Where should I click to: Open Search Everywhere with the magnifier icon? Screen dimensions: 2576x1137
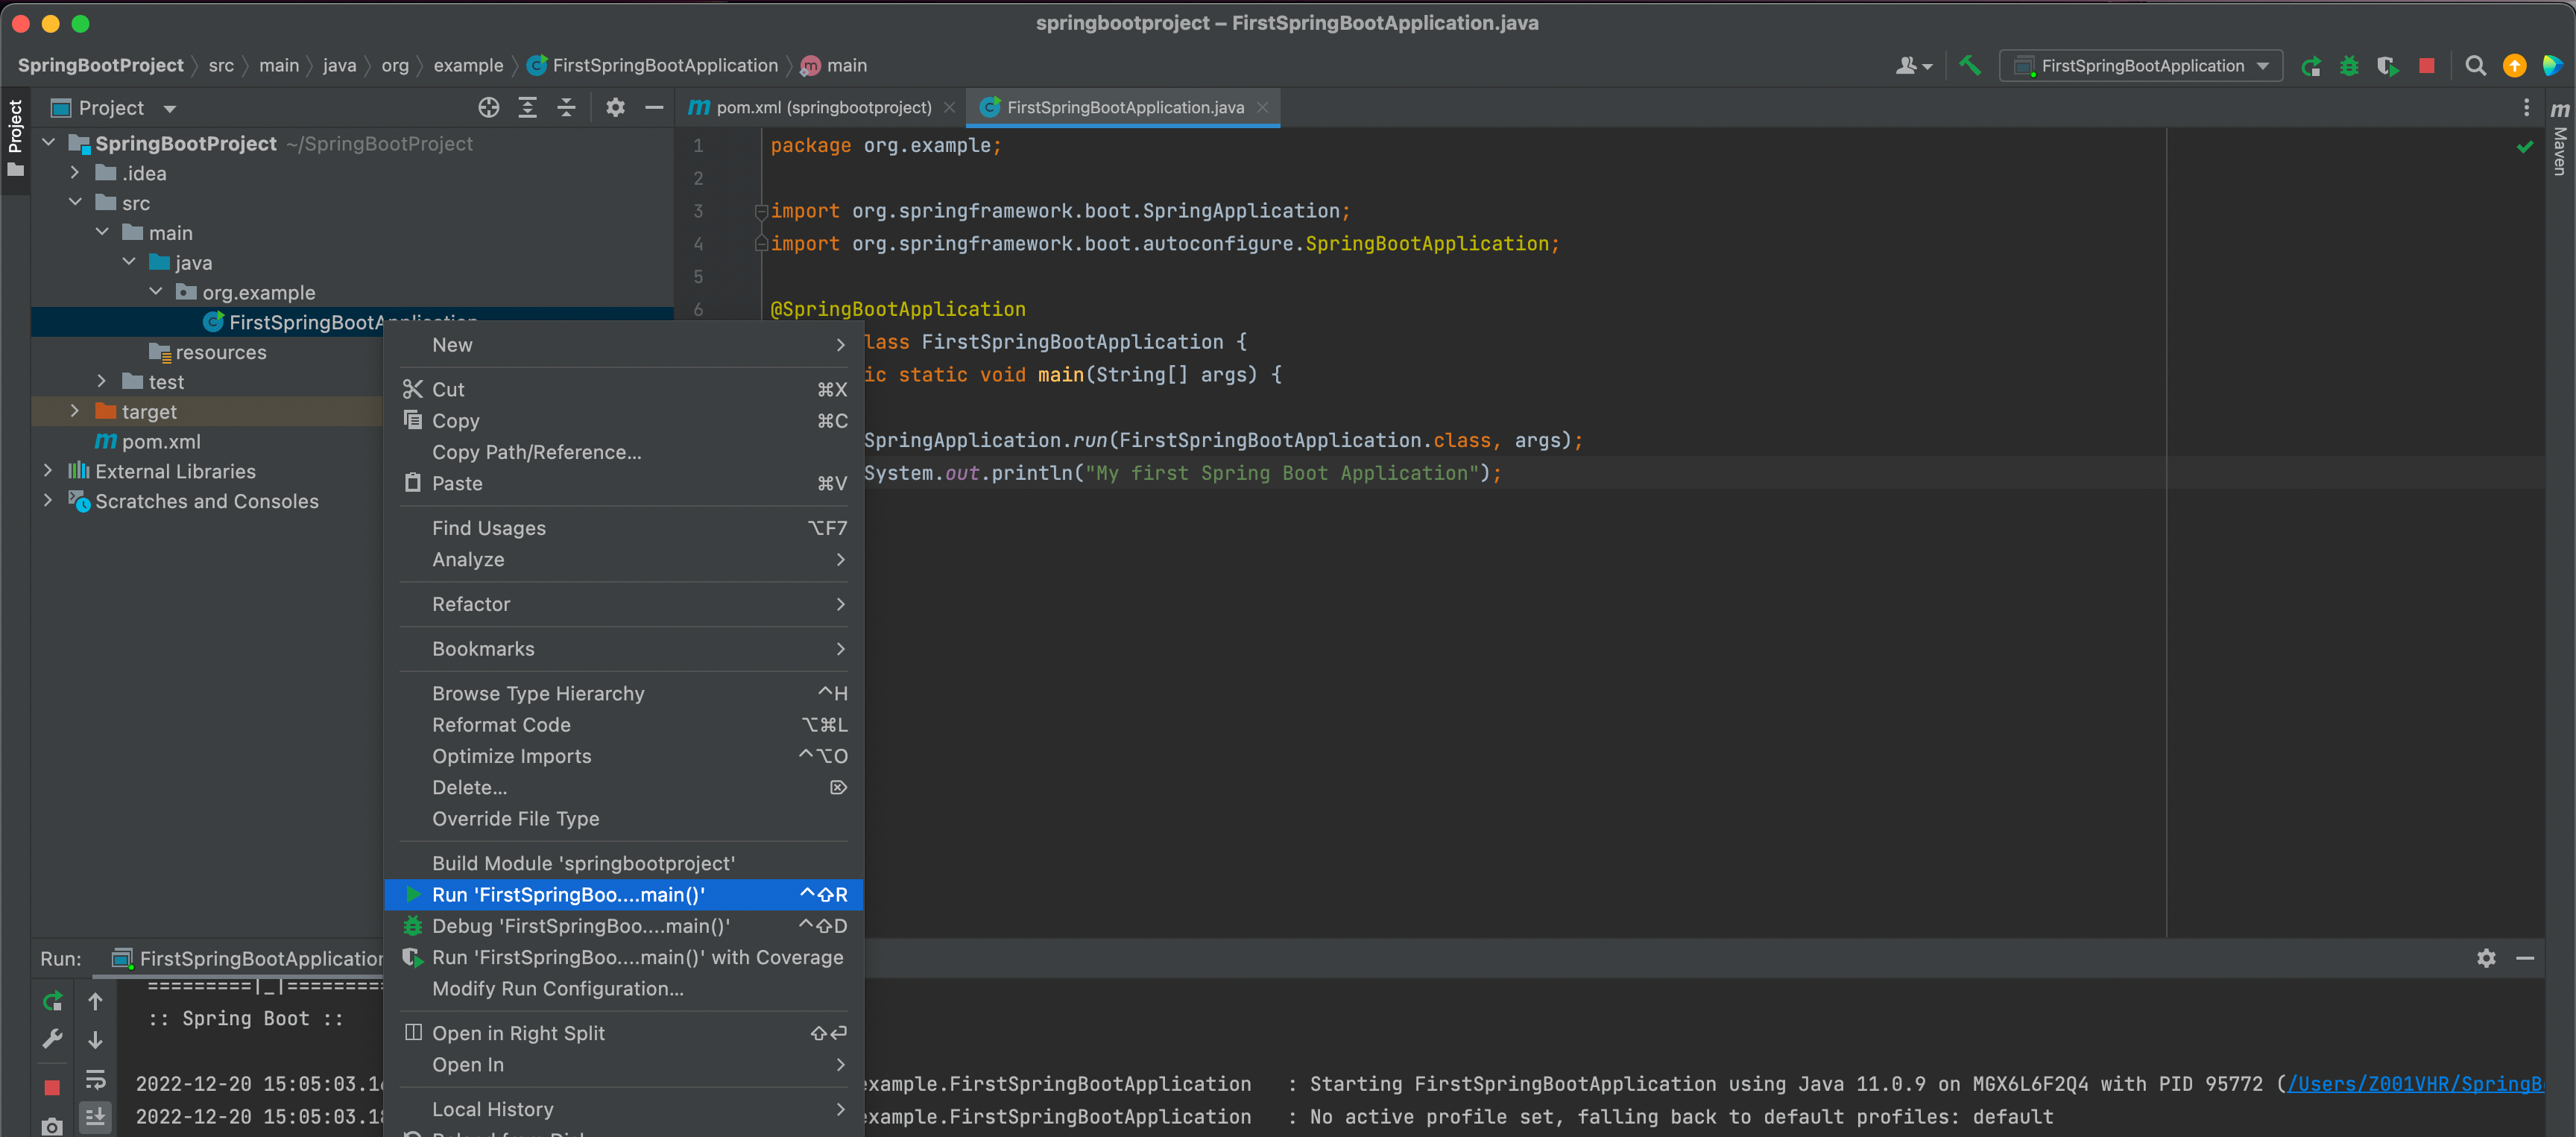click(2475, 65)
